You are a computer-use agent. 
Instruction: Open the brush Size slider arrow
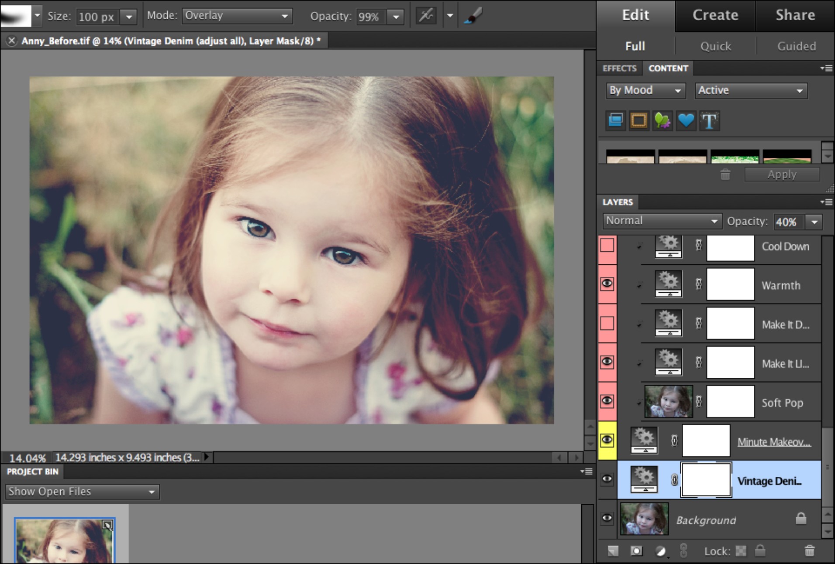129,17
